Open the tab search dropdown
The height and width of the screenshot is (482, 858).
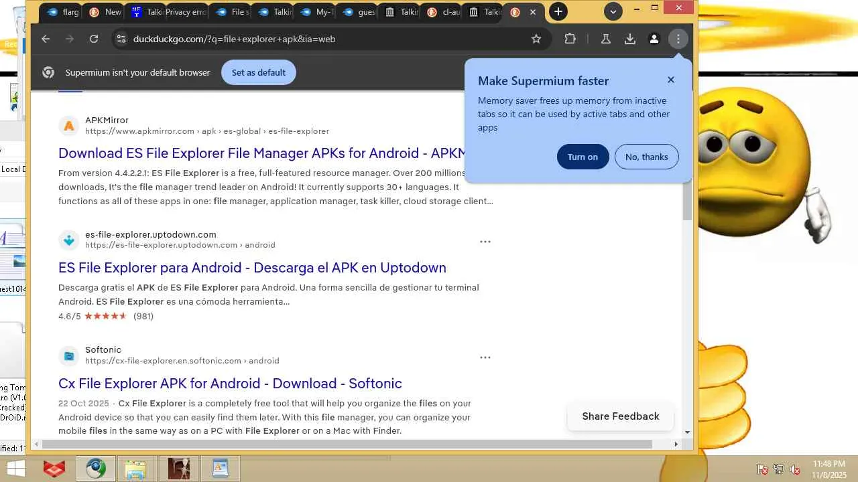613,11
